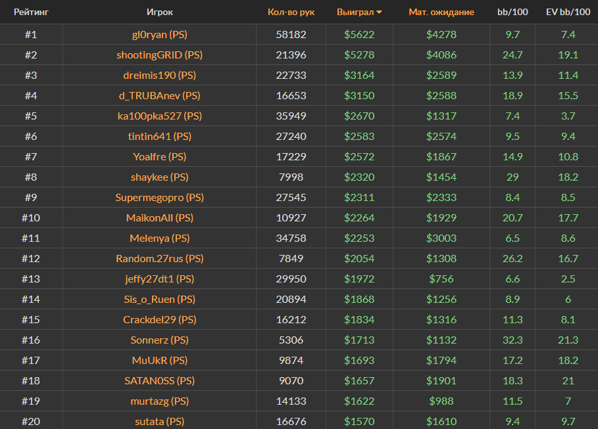Open shaykee (PS) player page

pyautogui.click(x=159, y=177)
